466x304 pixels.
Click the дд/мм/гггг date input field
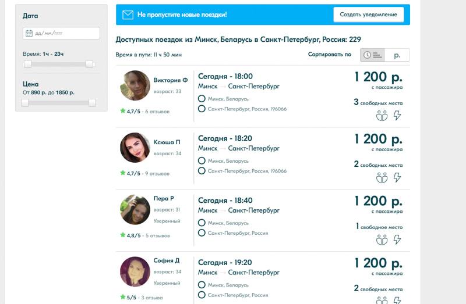[61, 33]
